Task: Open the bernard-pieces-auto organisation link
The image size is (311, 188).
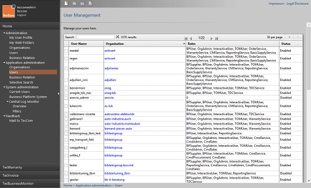Action: pyautogui.click(x=118, y=129)
